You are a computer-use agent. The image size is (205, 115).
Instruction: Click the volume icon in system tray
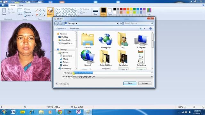190,112
